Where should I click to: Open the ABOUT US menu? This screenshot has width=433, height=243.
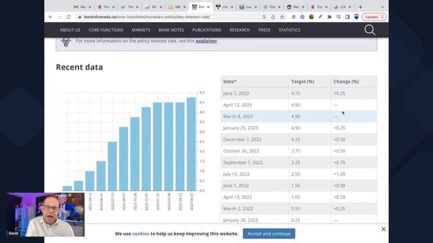coord(70,30)
